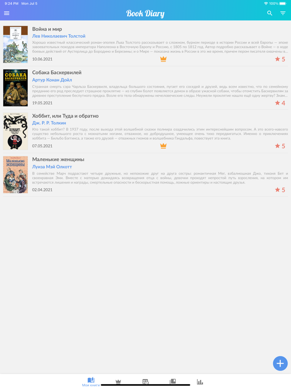Tap the search magnifier icon
The image size is (291, 388).
point(270,13)
